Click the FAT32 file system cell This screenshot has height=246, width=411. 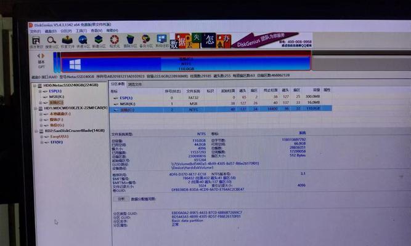193,98
